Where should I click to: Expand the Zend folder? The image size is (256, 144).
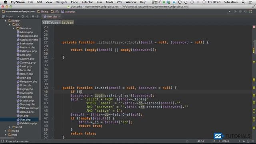click(10, 127)
